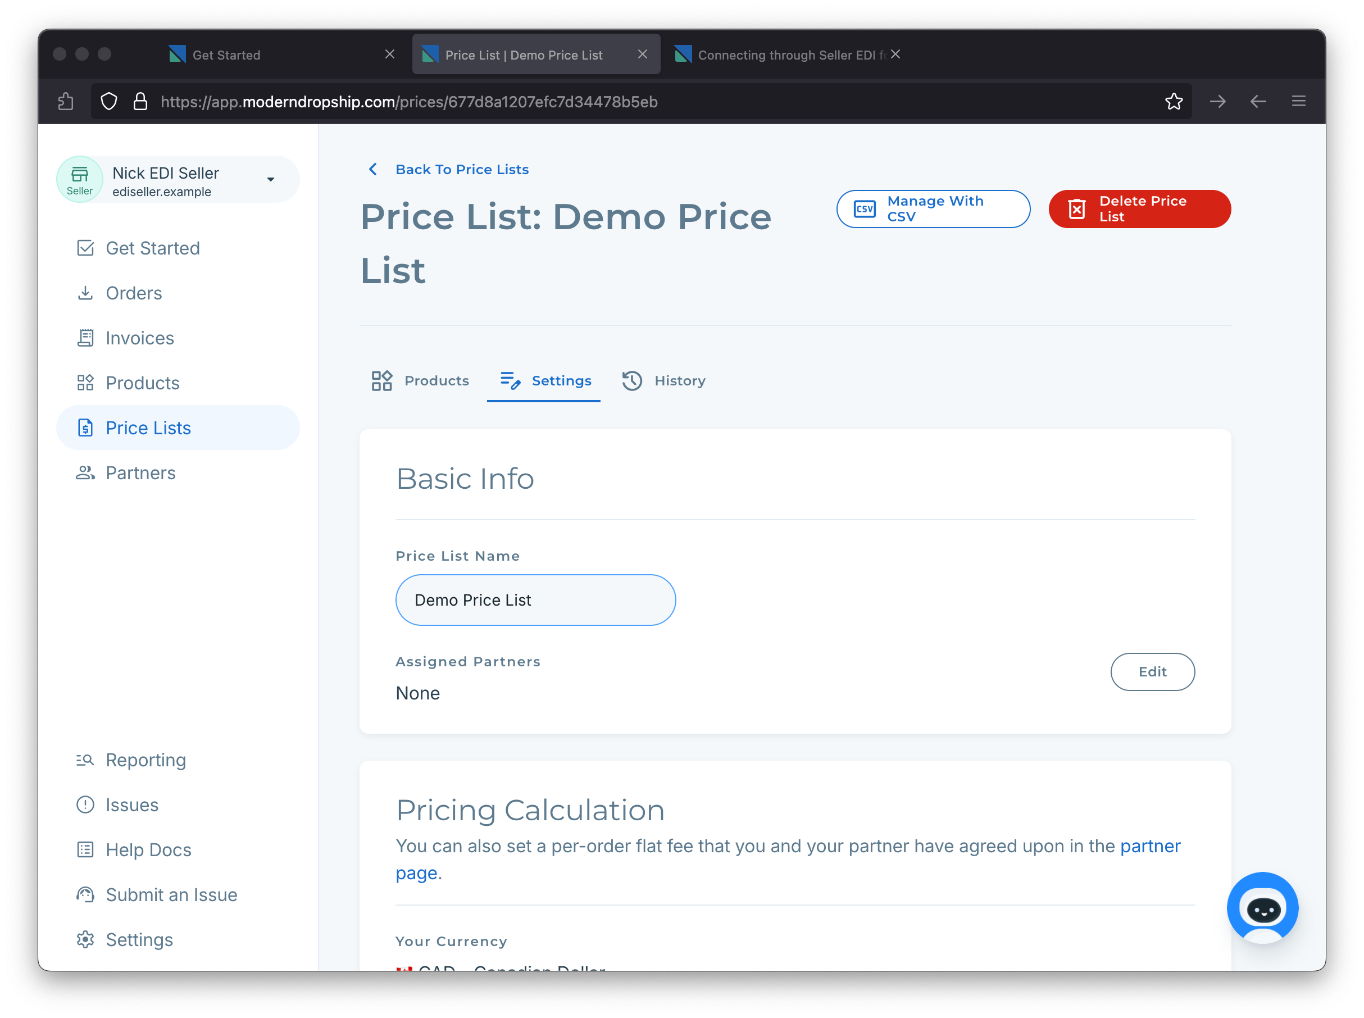The image size is (1364, 1018).
Task: Click the Help Docs icon
Action: pos(85,850)
